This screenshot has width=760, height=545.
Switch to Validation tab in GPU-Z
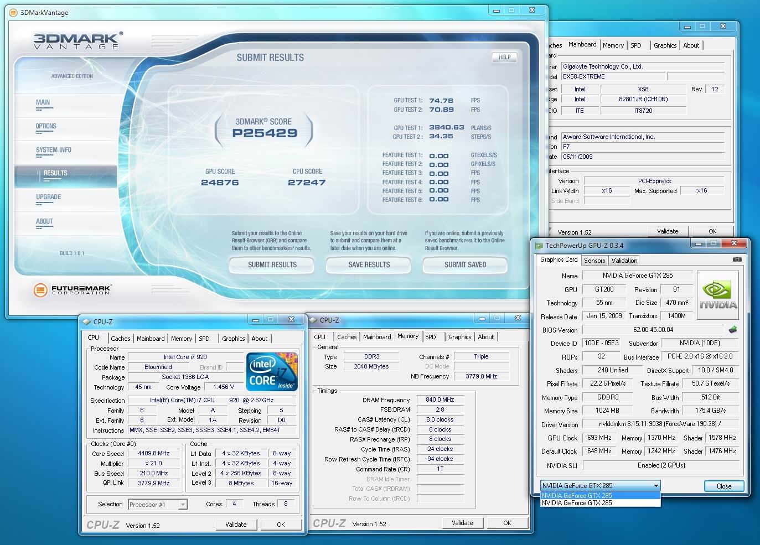click(624, 260)
